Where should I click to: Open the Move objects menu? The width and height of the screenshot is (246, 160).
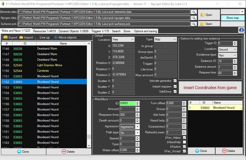click(66, 37)
